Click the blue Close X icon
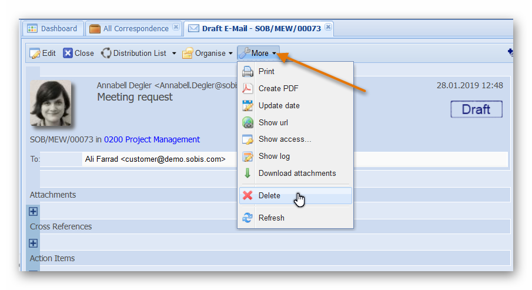Image resolution: width=532 pixels, height=290 pixels. point(68,53)
